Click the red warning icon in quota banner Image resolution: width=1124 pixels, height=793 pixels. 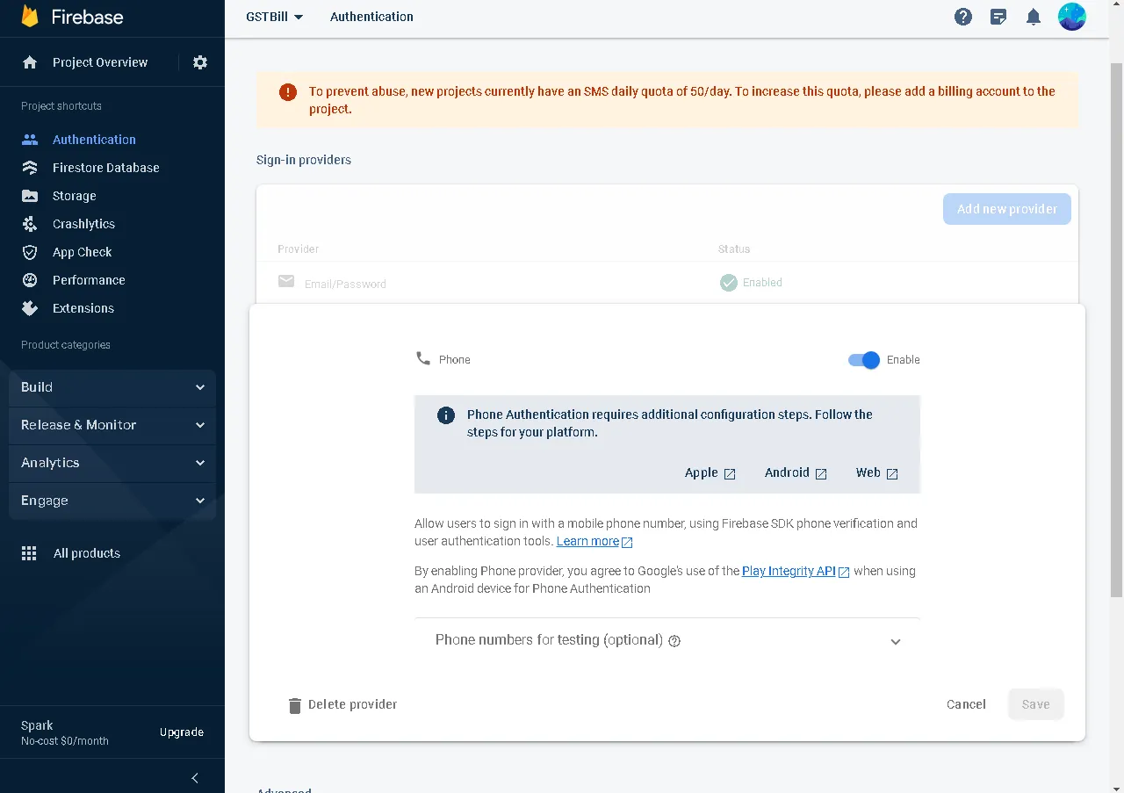[x=288, y=91]
